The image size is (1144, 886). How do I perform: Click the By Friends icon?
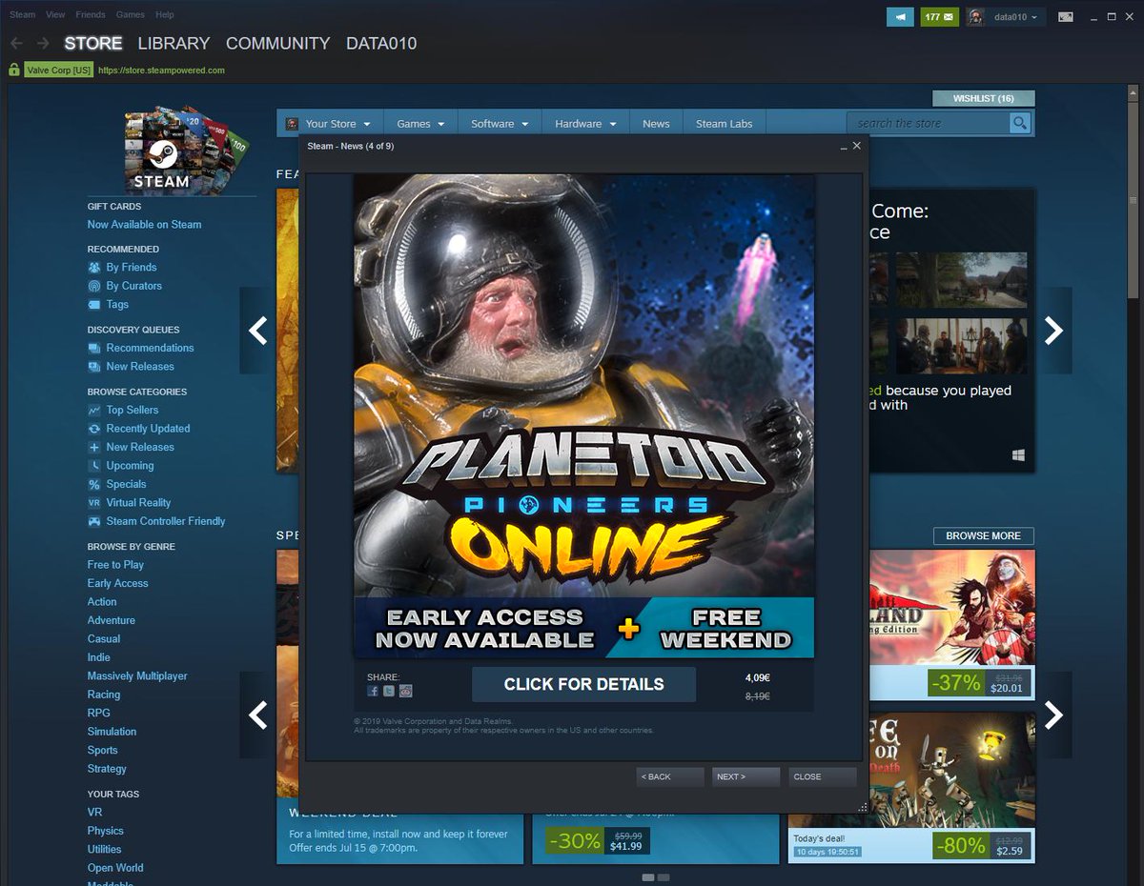(x=94, y=268)
